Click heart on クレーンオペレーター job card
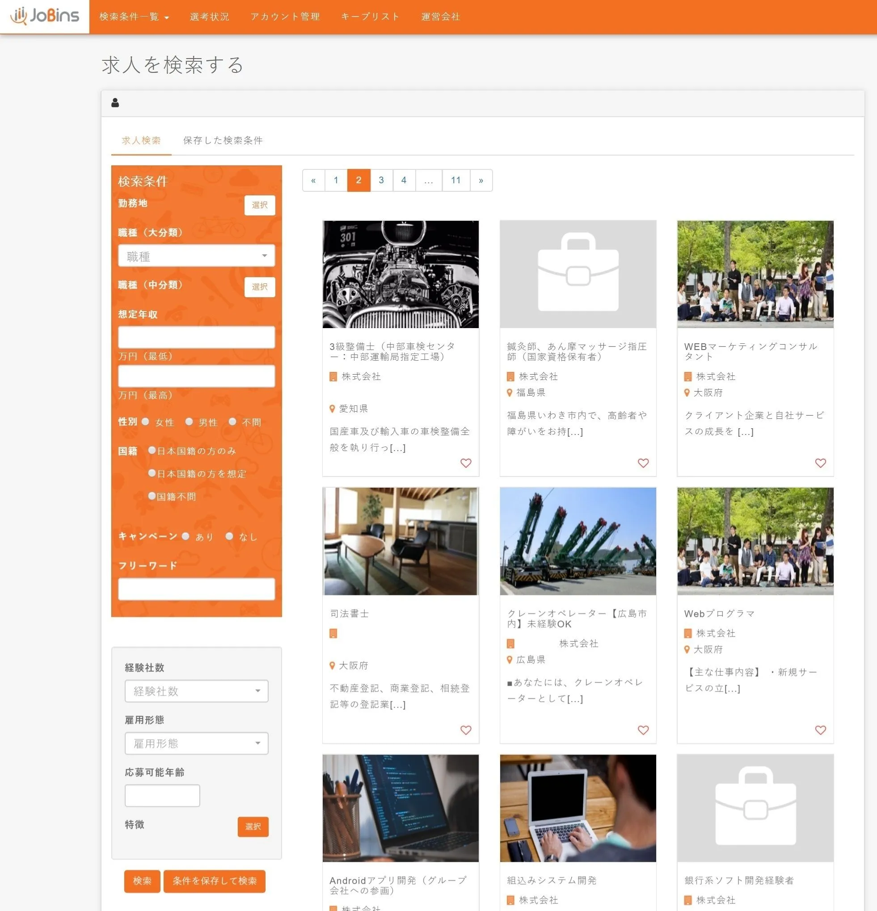Screen dimensions: 877x911 (x=643, y=730)
